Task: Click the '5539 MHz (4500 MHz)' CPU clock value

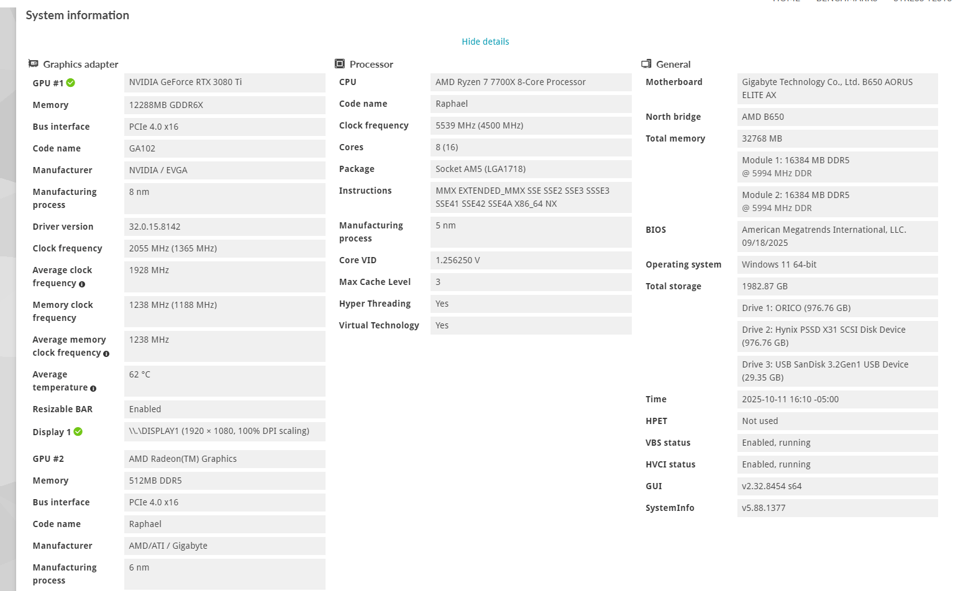Action: tap(531, 125)
